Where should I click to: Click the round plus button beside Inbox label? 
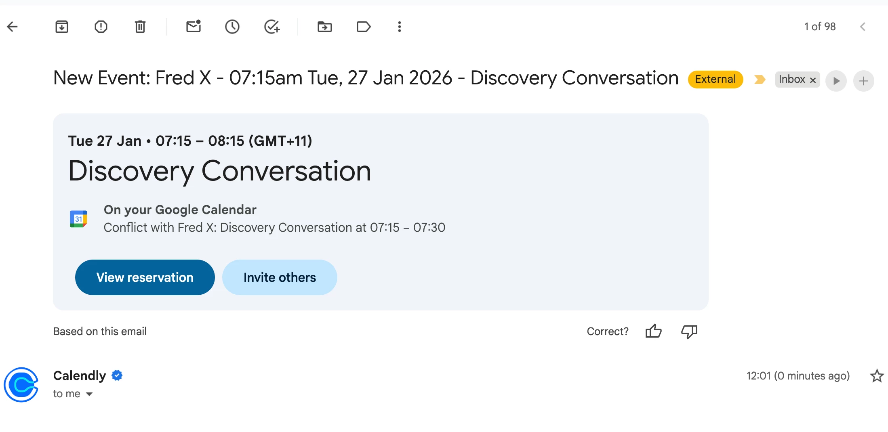pyautogui.click(x=863, y=81)
